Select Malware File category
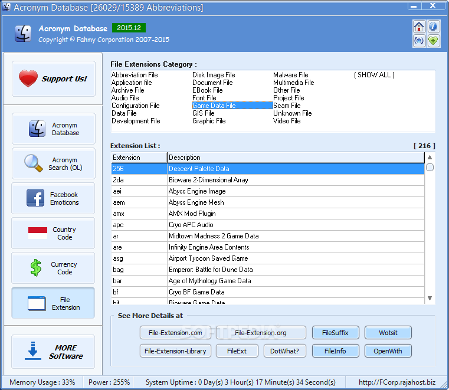 click(291, 75)
